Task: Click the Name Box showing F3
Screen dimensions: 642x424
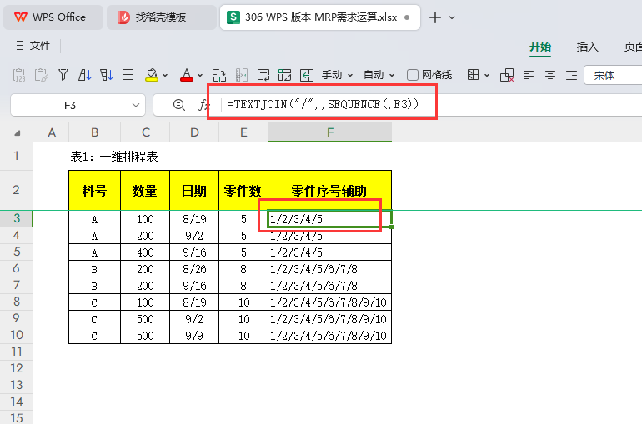Action: click(x=70, y=106)
